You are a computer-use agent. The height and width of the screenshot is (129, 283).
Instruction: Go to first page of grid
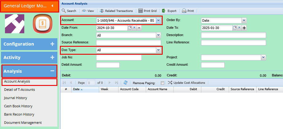(x=64, y=83)
